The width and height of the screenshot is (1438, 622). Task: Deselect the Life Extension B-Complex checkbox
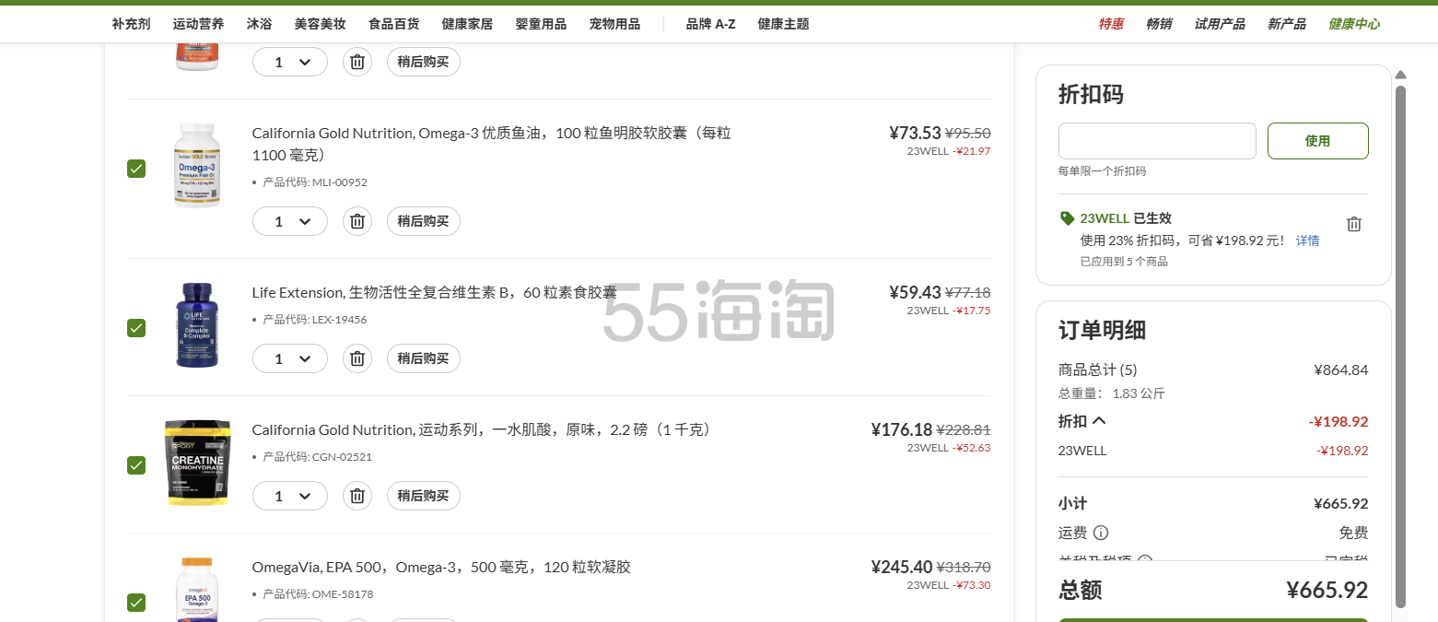(x=136, y=328)
